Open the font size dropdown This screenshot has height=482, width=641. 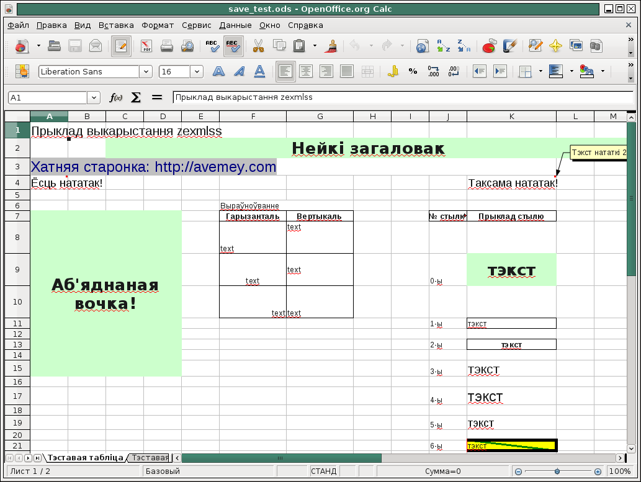pyautogui.click(x=197, y=71)
